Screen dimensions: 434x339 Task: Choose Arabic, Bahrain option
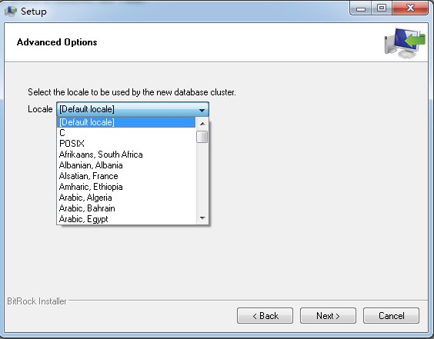pos(126,208)
